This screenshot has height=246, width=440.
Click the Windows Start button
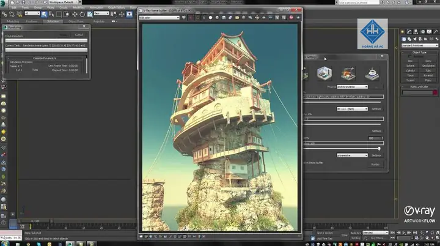[5, 244]
